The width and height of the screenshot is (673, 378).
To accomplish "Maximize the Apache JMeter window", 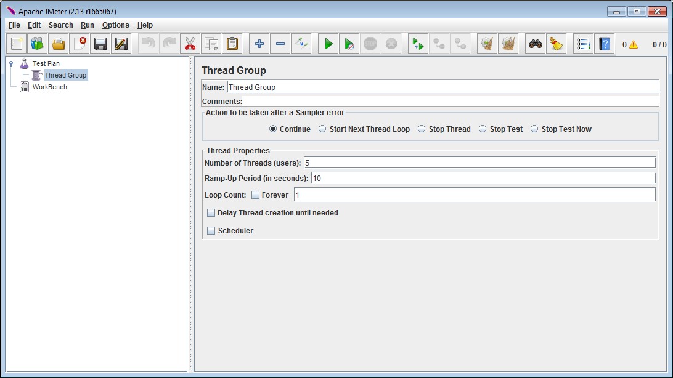I will click(x=637, y=12).
